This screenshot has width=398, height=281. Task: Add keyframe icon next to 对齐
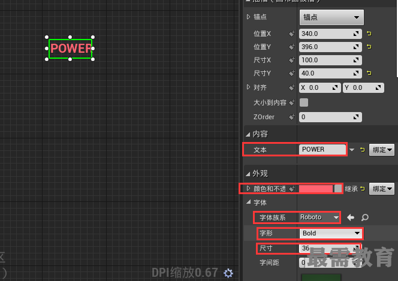pyautogui.click(x=292, y=87)
